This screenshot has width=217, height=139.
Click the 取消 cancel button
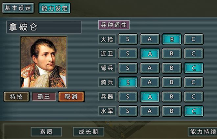pyautogui.click(x=71, y=97)
